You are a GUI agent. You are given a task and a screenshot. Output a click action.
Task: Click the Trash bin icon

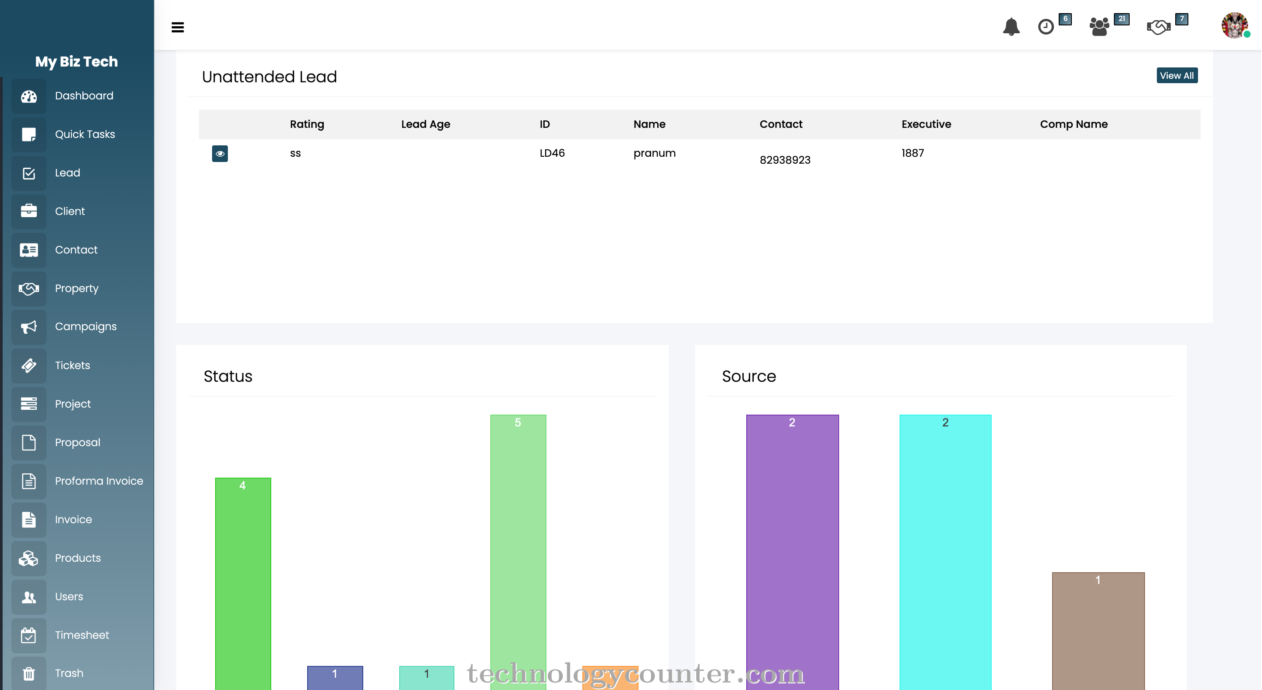[x=29, y=673]
